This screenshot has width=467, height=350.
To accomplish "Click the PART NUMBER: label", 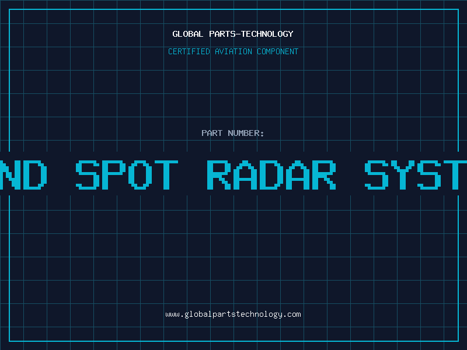I will (233, 133).
